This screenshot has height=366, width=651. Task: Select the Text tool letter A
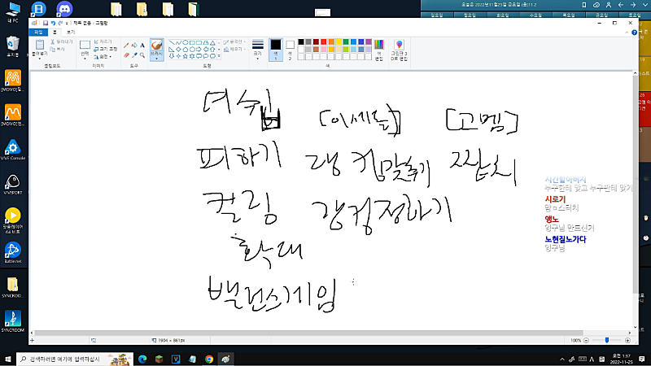point(142,46)
